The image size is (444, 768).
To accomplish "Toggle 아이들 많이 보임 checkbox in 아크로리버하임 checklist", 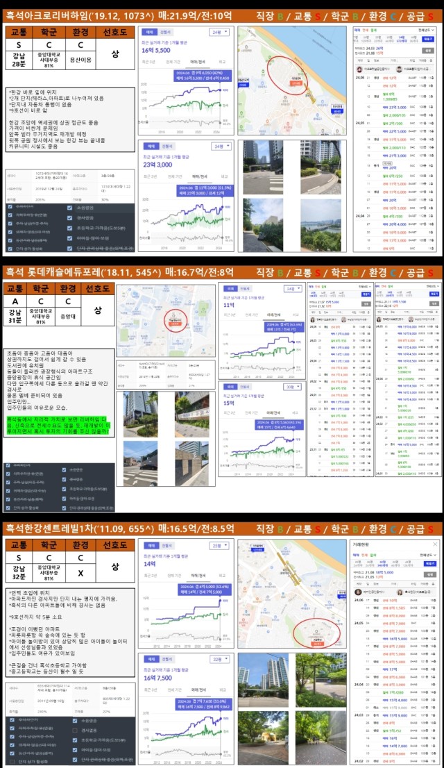I will tap(71, 239).
